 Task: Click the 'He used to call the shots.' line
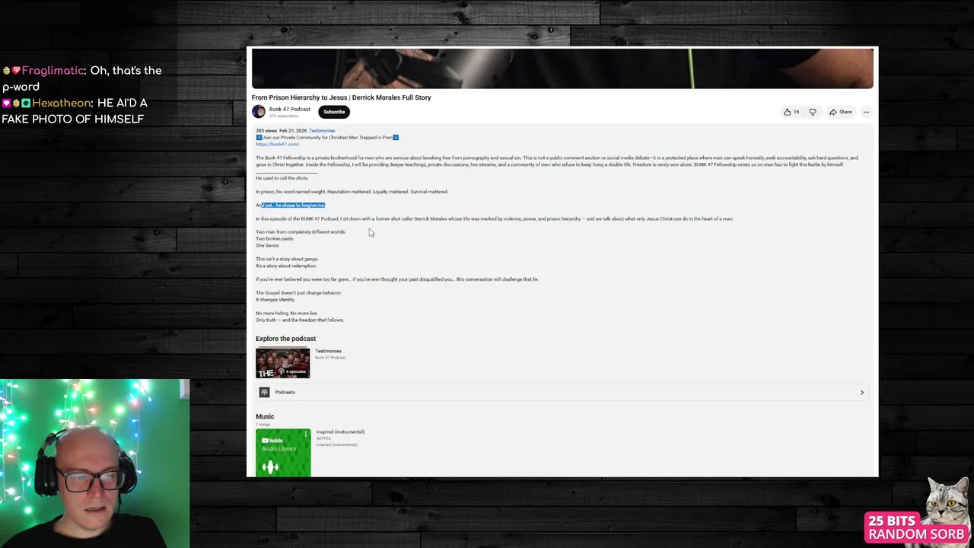[x=282, y=178]
